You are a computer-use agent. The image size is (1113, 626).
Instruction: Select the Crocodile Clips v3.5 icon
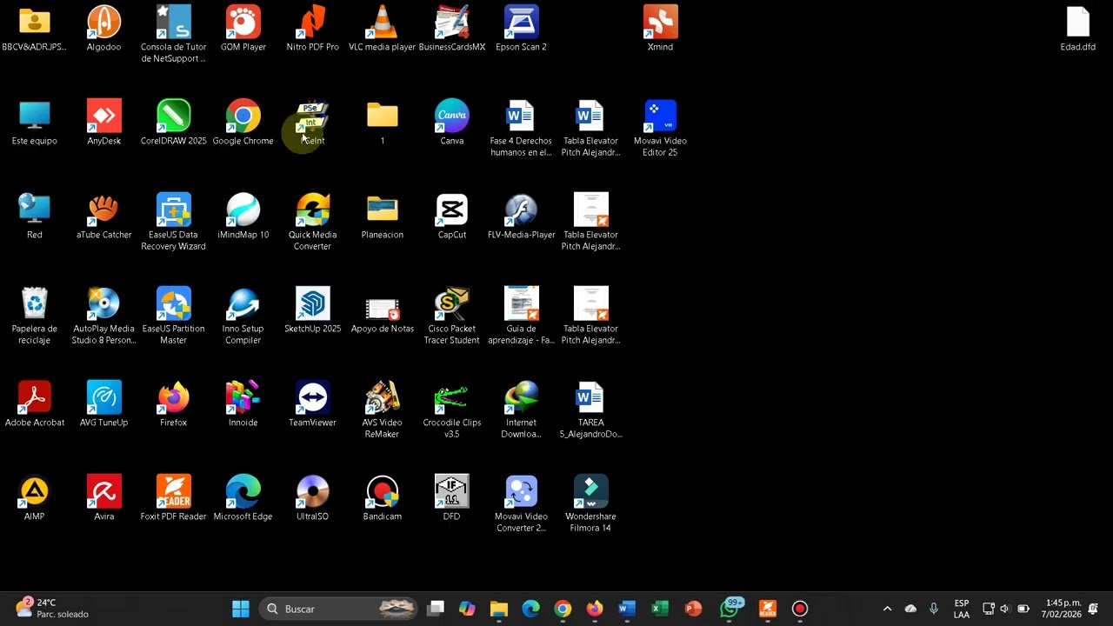[451, 397]
